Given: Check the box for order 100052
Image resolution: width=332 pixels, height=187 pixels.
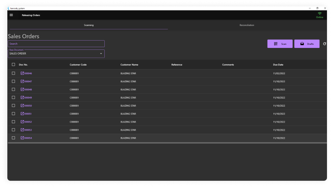Looking at the screenshot, I should coord(14,122).
